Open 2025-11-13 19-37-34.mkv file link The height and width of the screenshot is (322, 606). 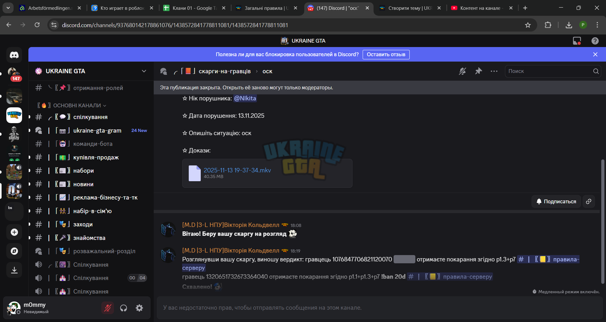[x=237, y=170]
